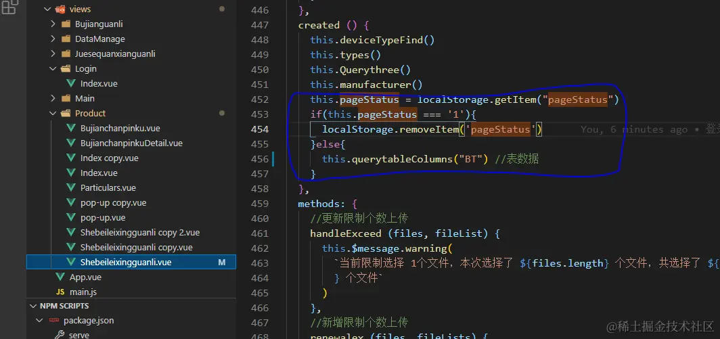Click line number 454 in gutter
The height and width of the screenshot is (339, 720).
click(260, 129)
